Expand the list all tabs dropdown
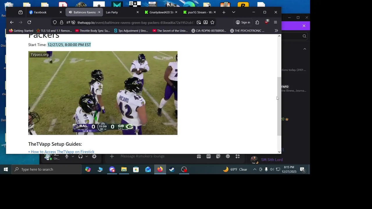The image size is (372, 209). coord(233,12)
